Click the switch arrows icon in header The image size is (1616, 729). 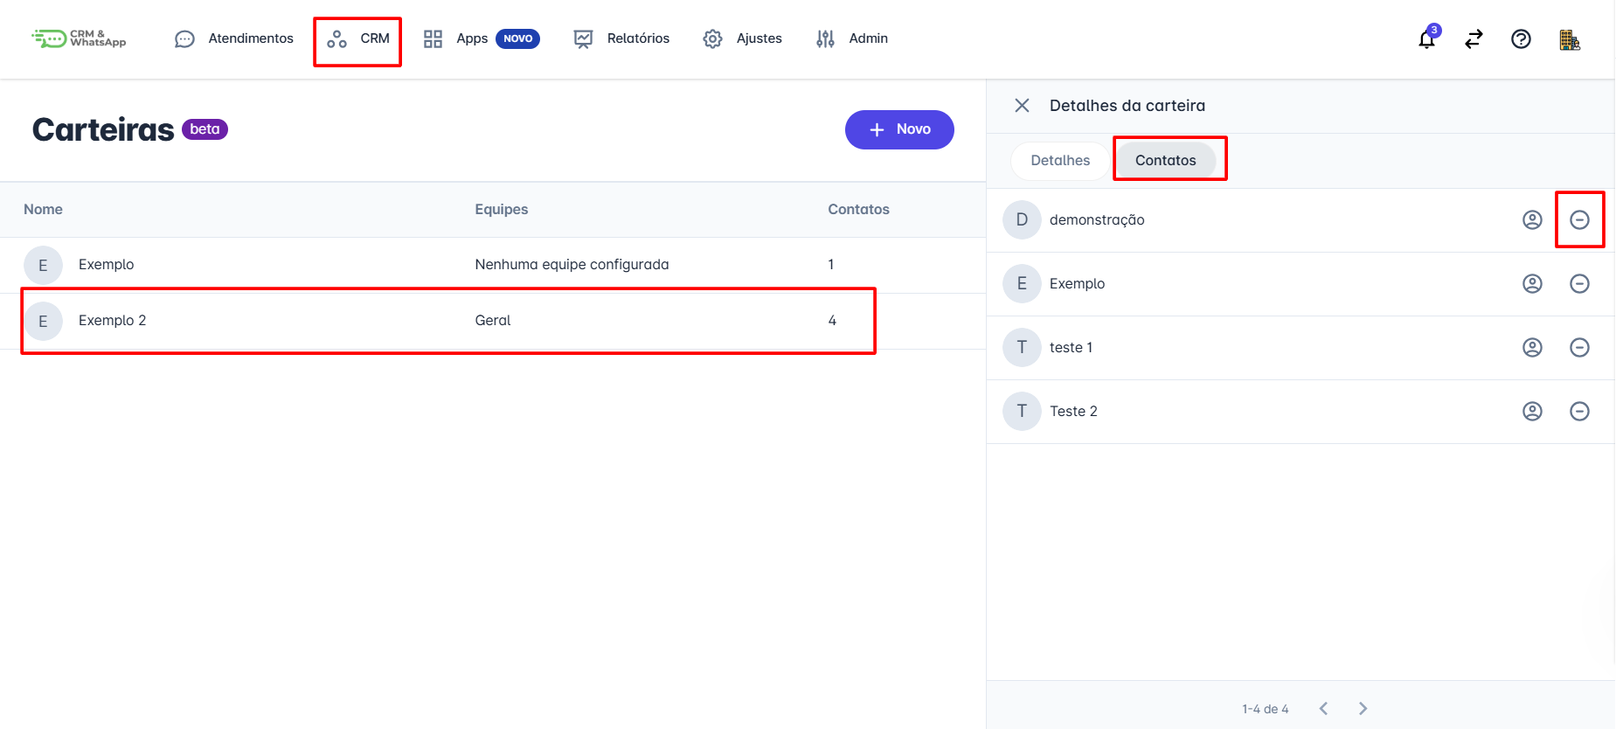pos(1474,39)
